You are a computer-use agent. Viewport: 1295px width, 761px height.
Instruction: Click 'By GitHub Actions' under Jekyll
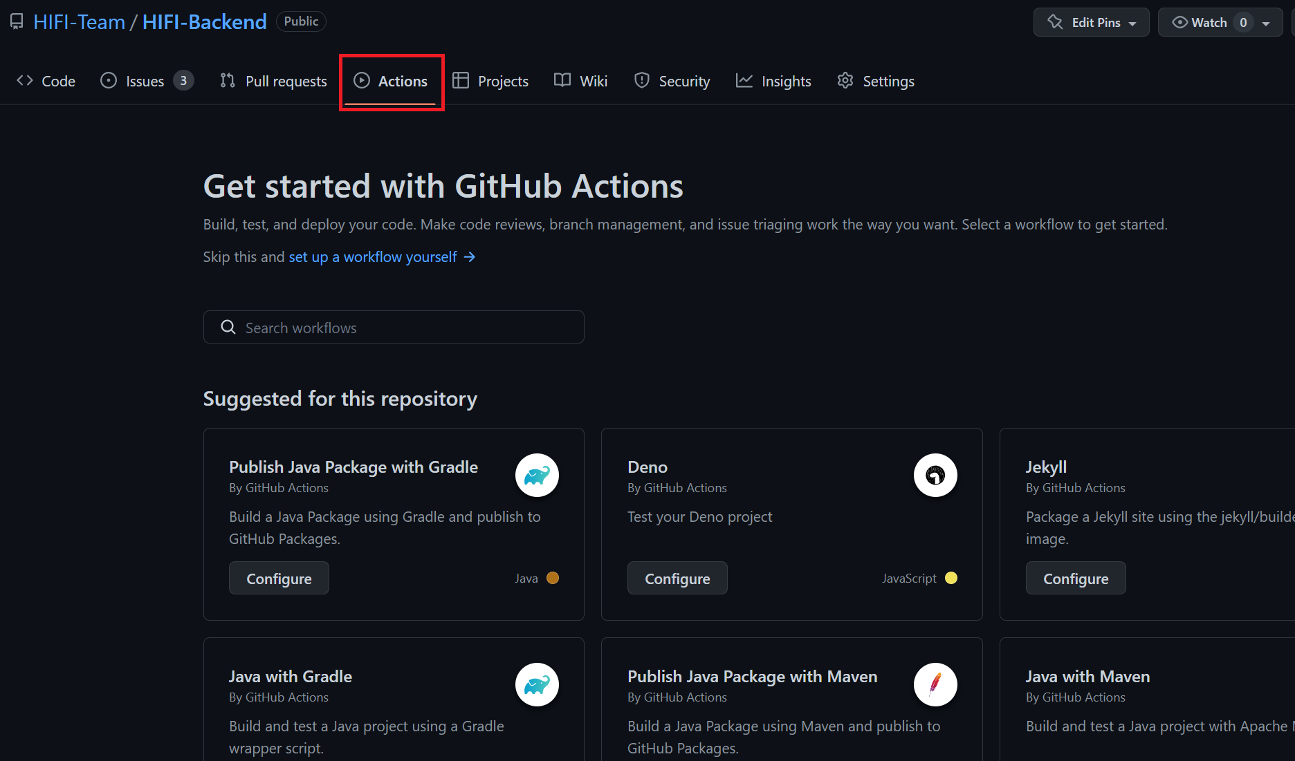pos(1076,488)
